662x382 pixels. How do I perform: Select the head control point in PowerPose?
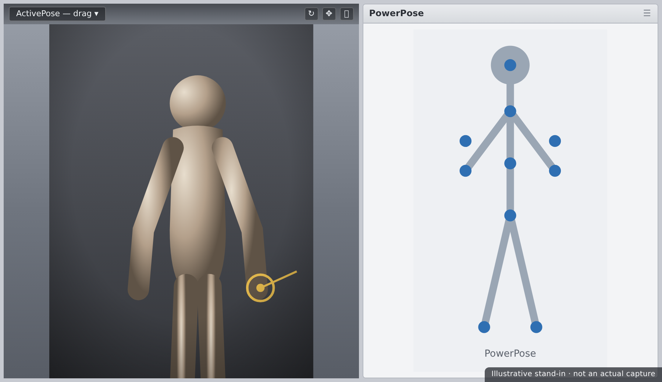click(510, 65)
